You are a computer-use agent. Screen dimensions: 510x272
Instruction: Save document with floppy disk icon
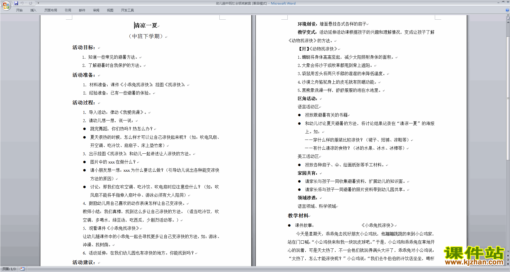click(x=16, y=3)
